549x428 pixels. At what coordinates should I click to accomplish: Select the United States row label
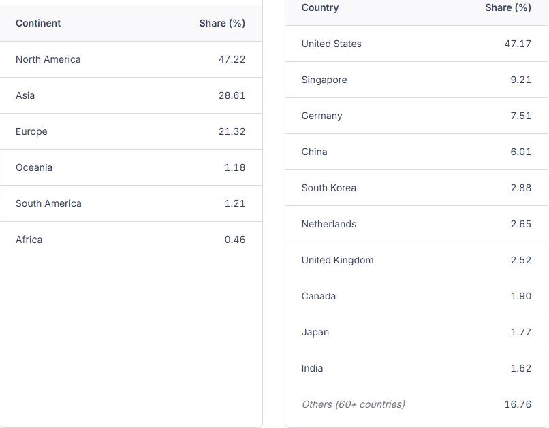(331, 44)
